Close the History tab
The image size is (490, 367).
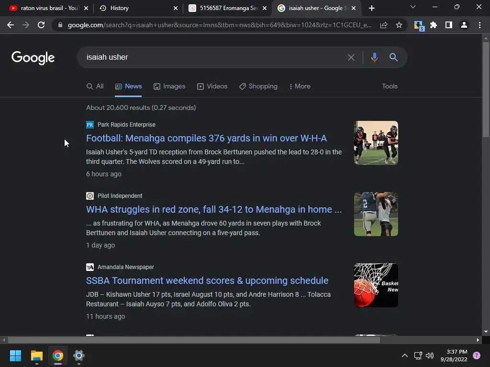176,8
